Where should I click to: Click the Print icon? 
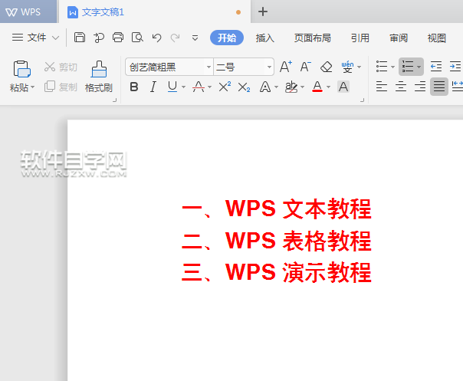click(118, 38)
